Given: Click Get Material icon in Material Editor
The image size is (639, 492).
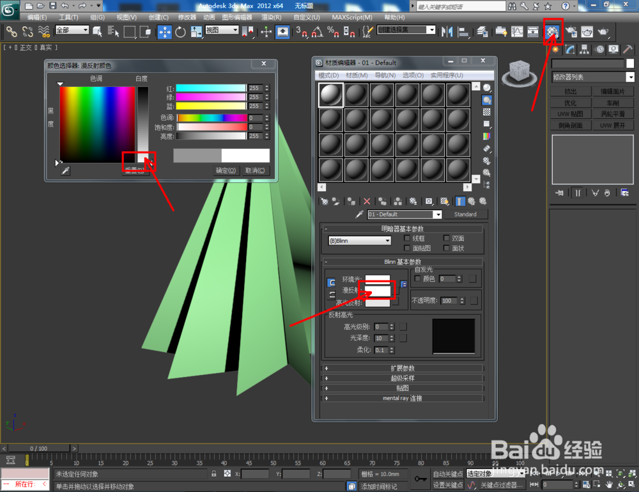Looking at the screenshot, I should (x=325, y=201).
